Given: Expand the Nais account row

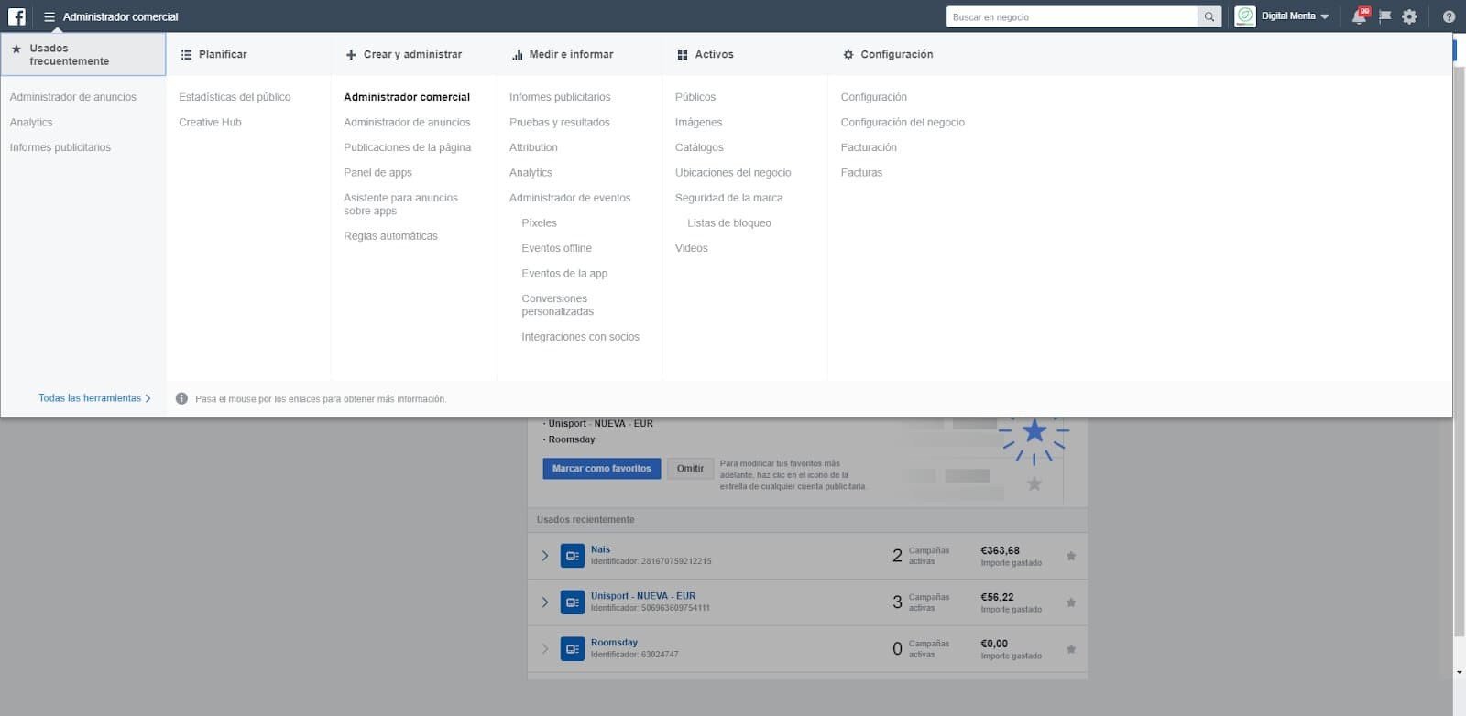Looking at the screenshot, I should [545, 556].
